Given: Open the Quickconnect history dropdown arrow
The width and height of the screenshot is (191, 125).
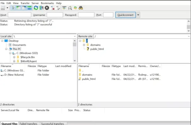Looking at the screenshot, I should (x=138, y=15).
